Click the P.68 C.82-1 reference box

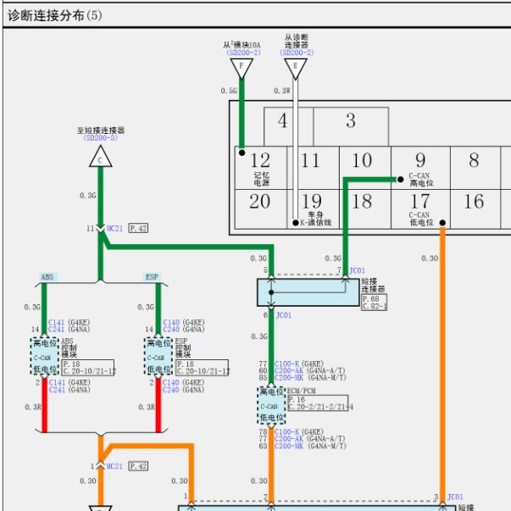click(374, 303)
